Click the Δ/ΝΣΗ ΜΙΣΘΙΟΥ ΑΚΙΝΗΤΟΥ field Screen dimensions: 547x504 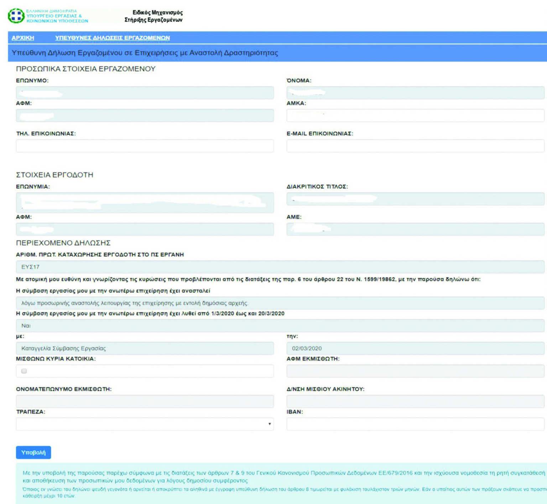[415, 401]
